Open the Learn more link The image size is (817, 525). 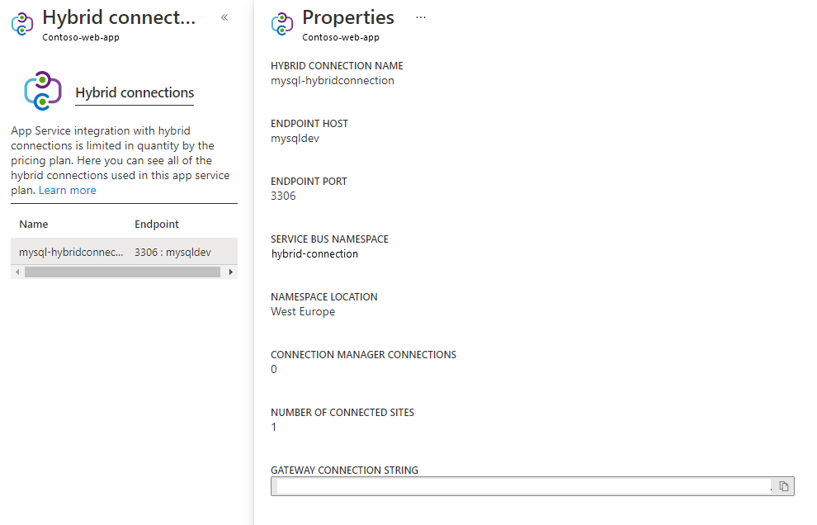(68, 191)
